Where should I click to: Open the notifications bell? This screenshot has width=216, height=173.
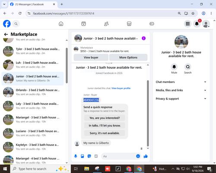click(197, 24)
